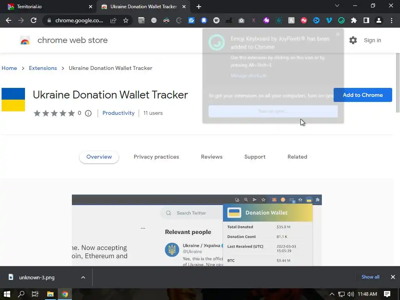Click Add to Chrome button

[x=362, y=95]
